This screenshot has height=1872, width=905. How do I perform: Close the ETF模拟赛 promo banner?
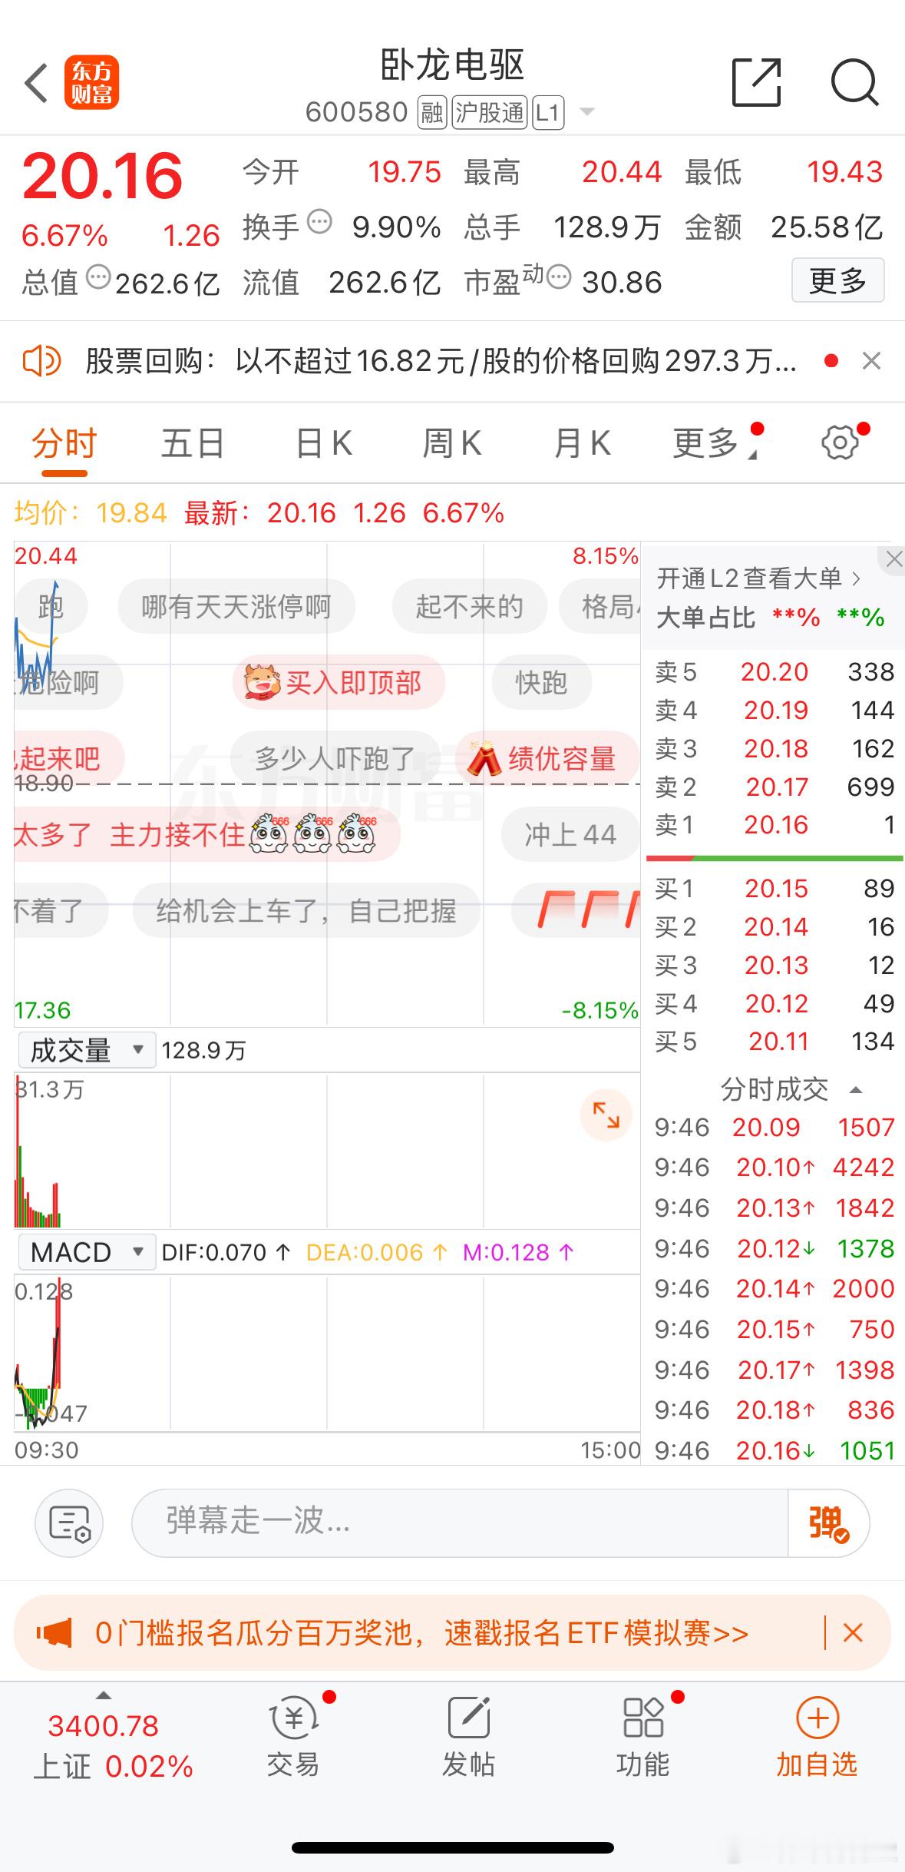point(853,1632)
